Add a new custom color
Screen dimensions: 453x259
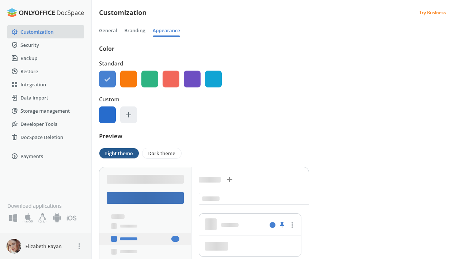coord(129,115)
